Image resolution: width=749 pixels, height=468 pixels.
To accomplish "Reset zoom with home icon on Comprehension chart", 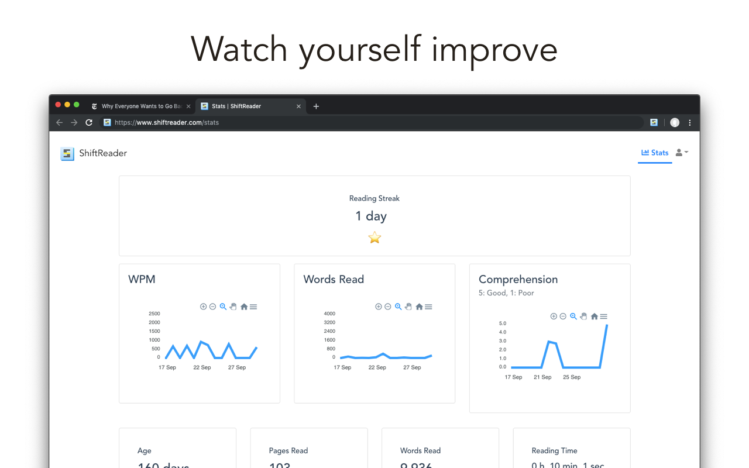I will click(595, 316).
